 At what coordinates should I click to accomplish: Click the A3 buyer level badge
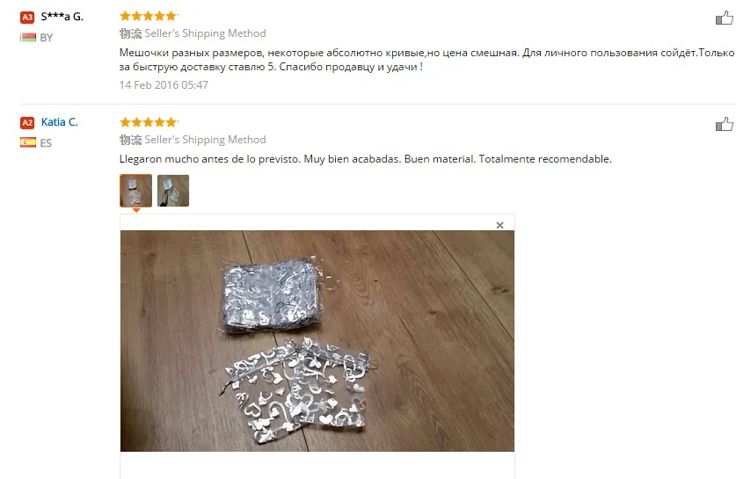coord(27,18)
